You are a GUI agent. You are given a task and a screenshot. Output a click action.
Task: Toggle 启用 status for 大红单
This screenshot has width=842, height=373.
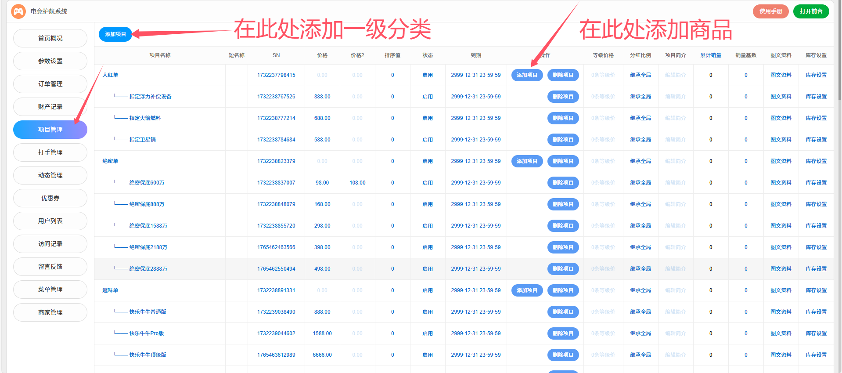point(427,75)
